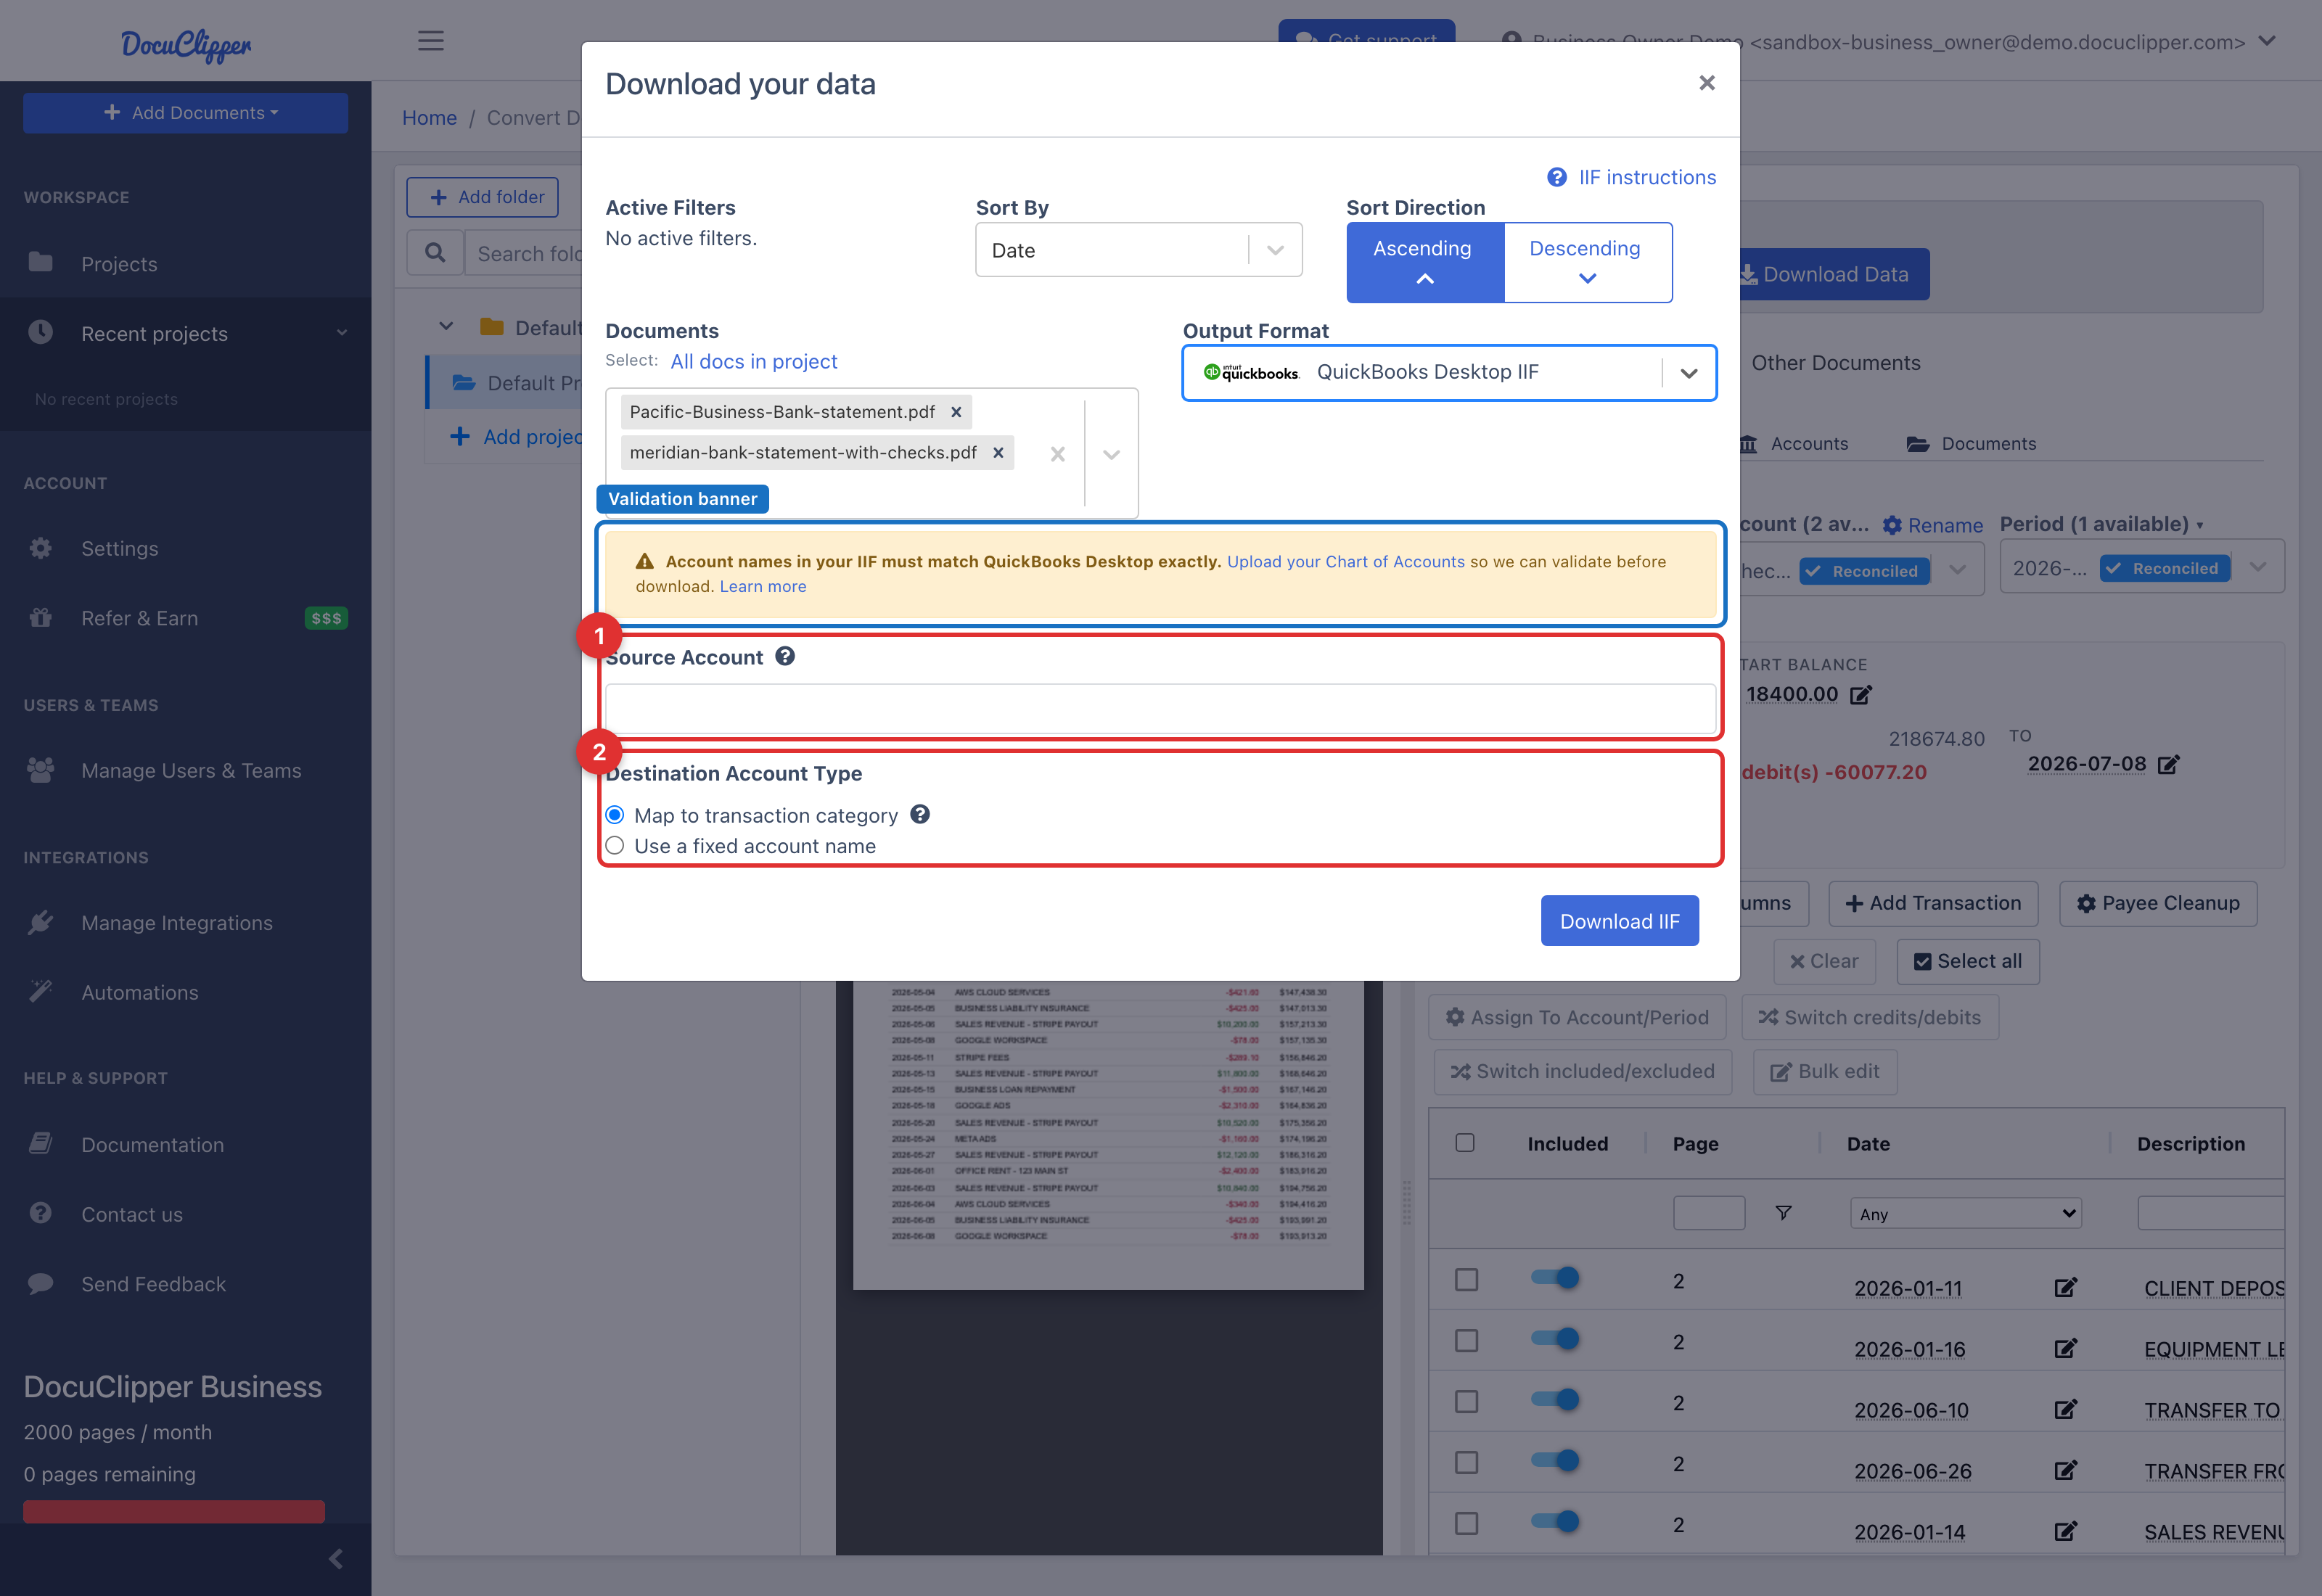Expand the Documents selection dropdown
The height and width of the screenshot is (1596, 2322).
pos(1111,454)
